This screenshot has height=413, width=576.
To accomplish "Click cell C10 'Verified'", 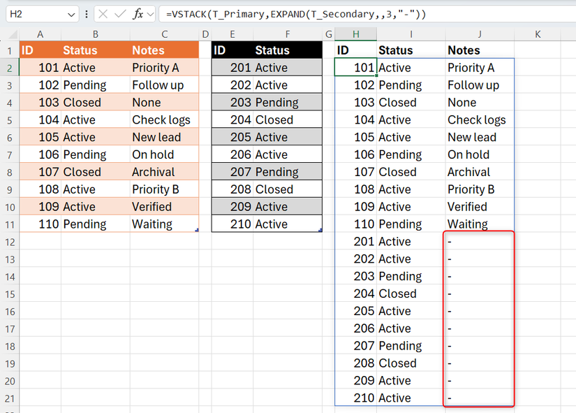I will coord(164,207).
